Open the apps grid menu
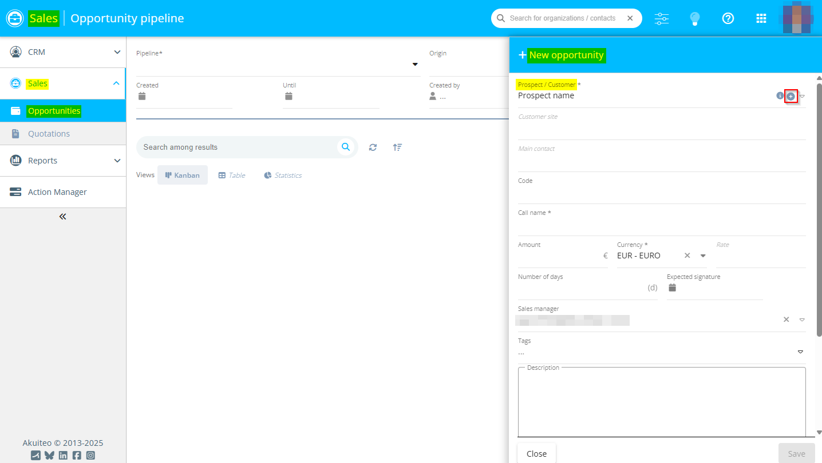The width and height of the screenshot is (822, 463). 761,18
